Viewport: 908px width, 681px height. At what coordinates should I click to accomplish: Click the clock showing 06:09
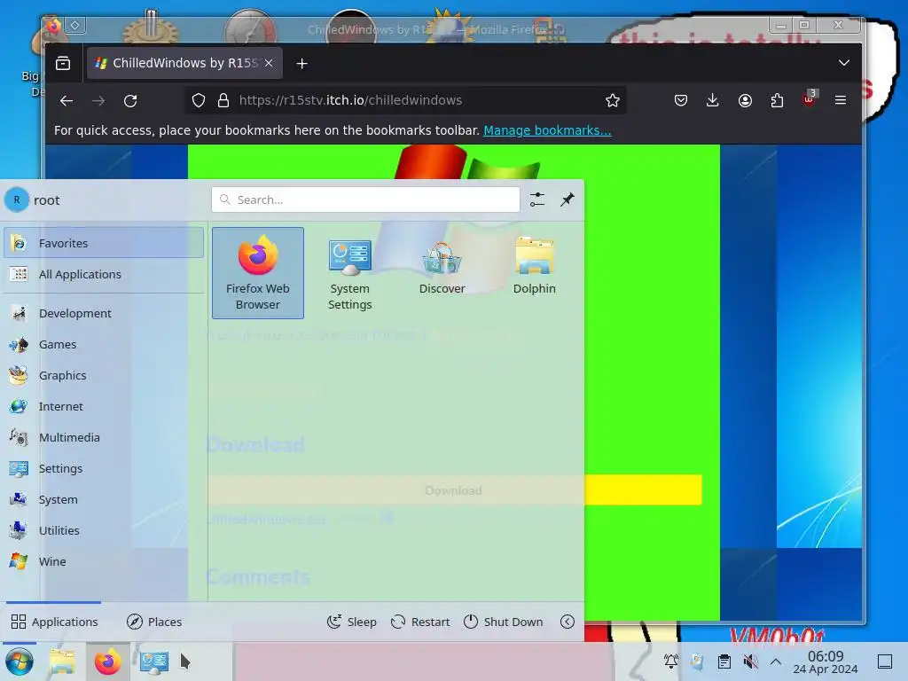[x=826, y=661]
